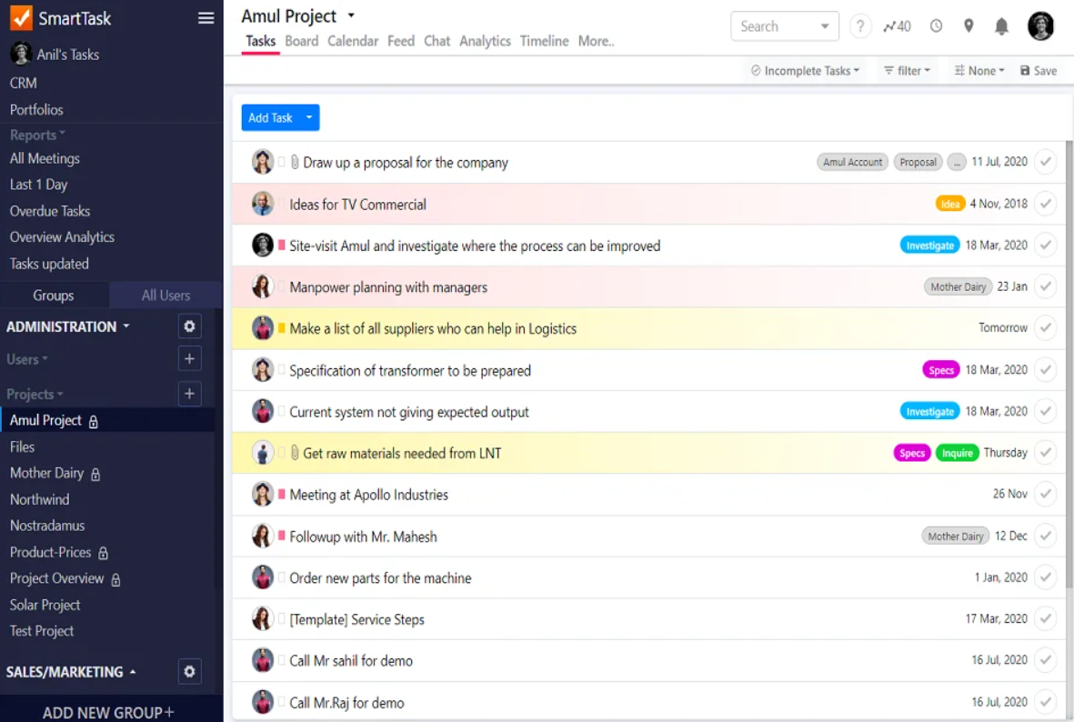Screen dimensions: 1074x722
Task: Open the filter dropdown
Action: coord(907,71)
